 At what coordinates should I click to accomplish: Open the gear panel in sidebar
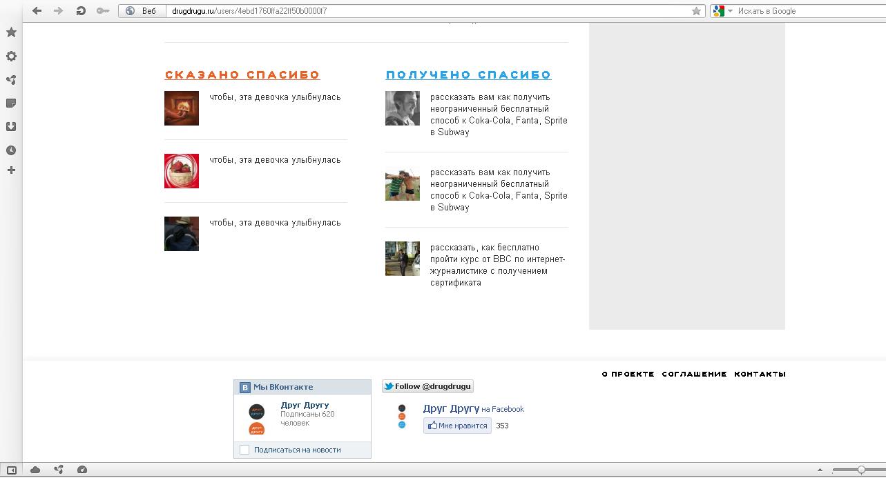(11, 57)
